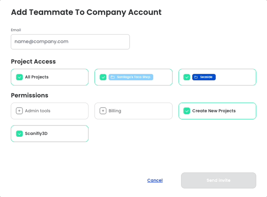Uncheck Santiago's Taco Shop project checkbox
The width and height of the screenshot is (267, 197).
click(103, 77)
